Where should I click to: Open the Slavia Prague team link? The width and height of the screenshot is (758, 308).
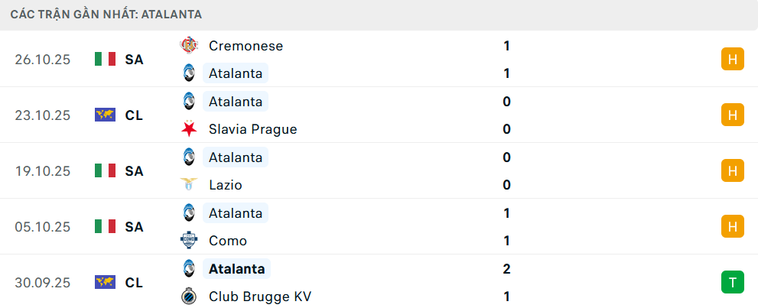point(252,129)
